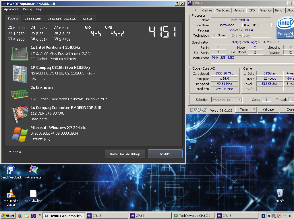Screen dimensions: 294x220
Task: Select the 4151.hwbot file icon
Action: 33,196
